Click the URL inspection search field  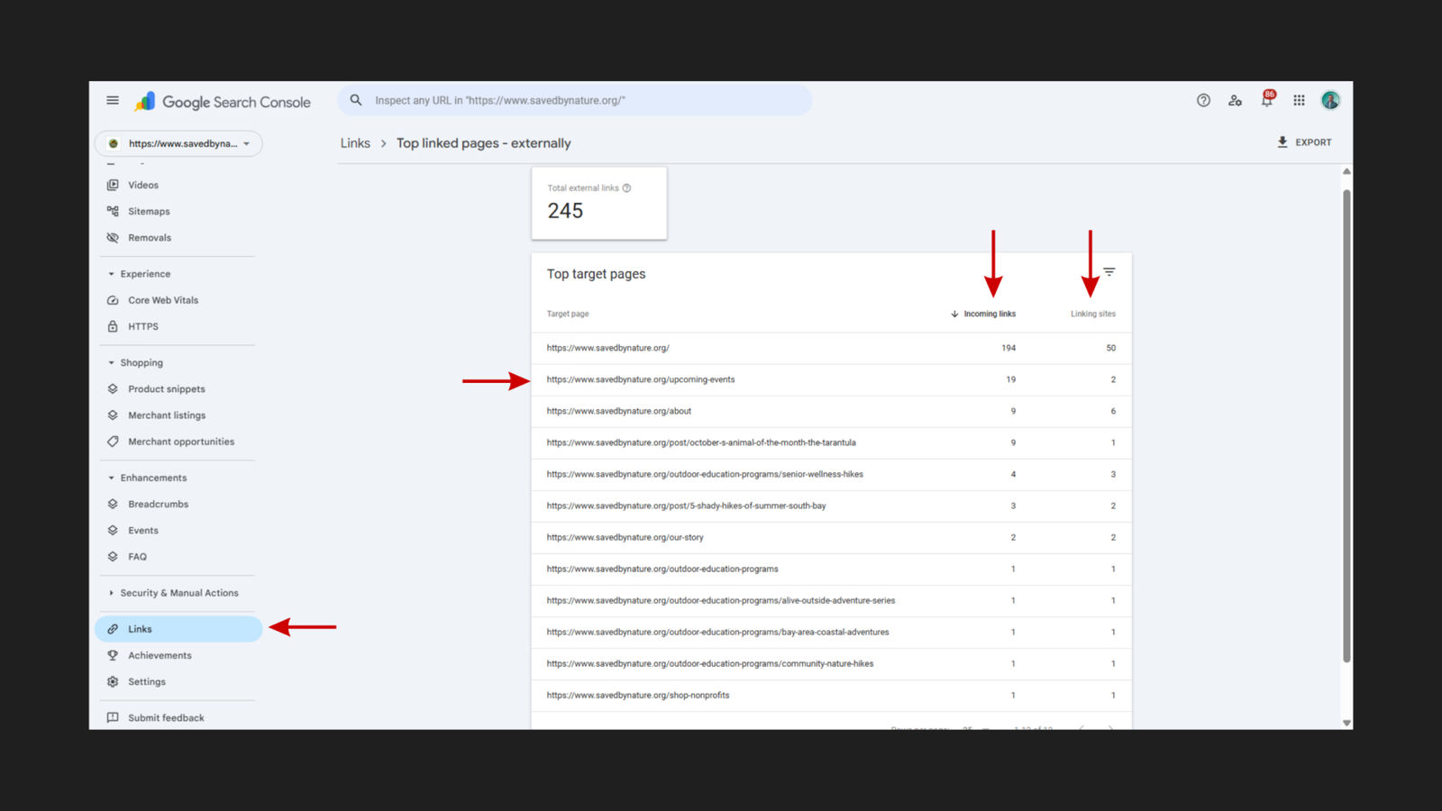click(x=573, y=100)
